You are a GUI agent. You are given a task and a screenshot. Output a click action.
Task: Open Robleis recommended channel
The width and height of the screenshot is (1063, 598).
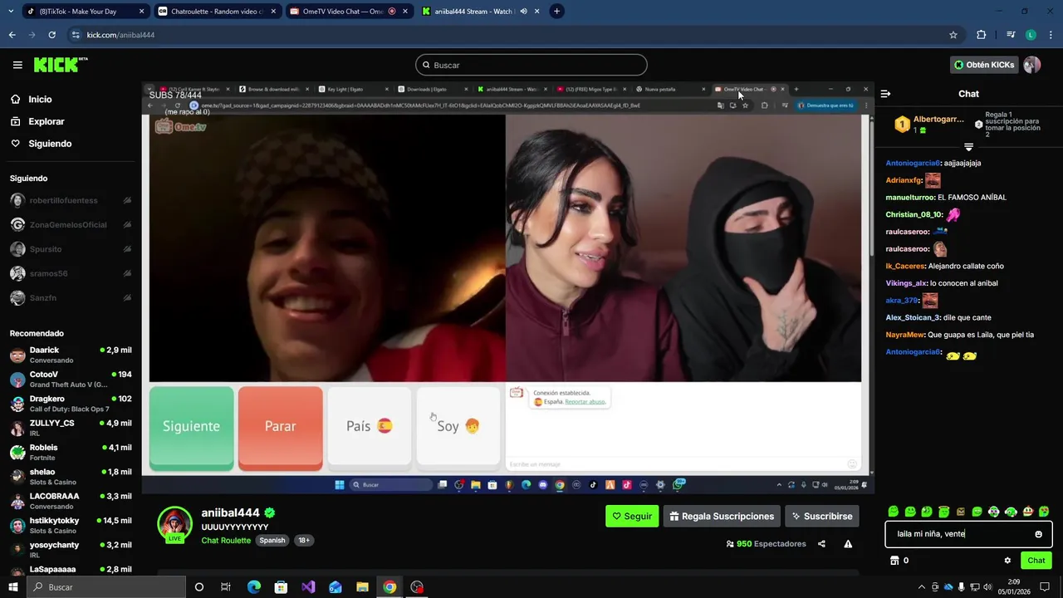(x=71, y=452)
